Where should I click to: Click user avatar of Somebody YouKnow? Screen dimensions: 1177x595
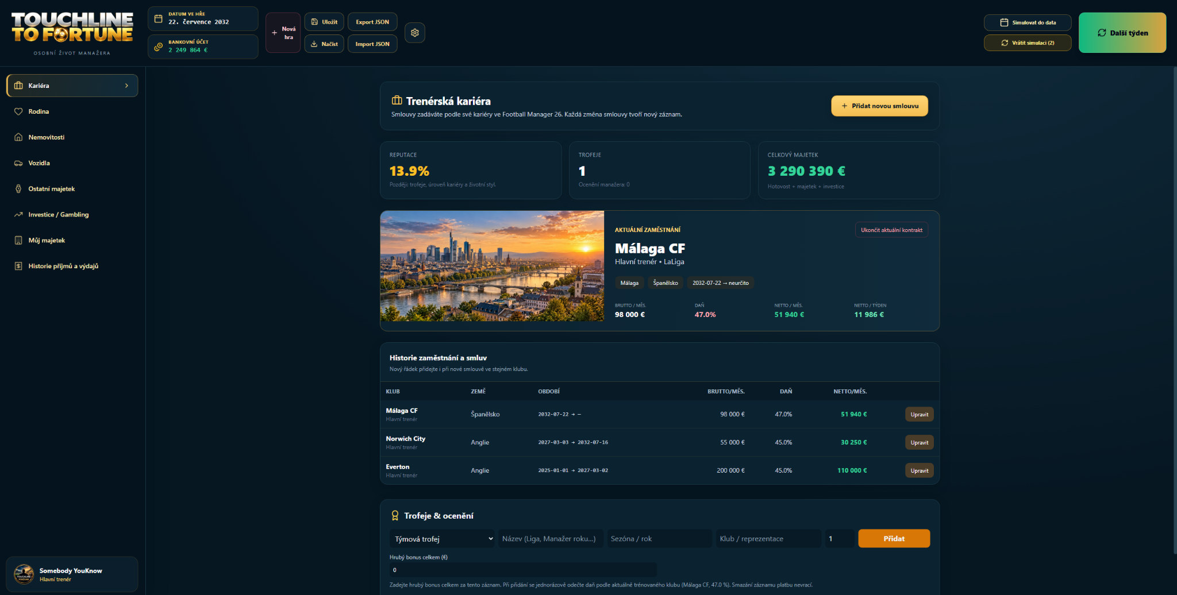(24, 574)
